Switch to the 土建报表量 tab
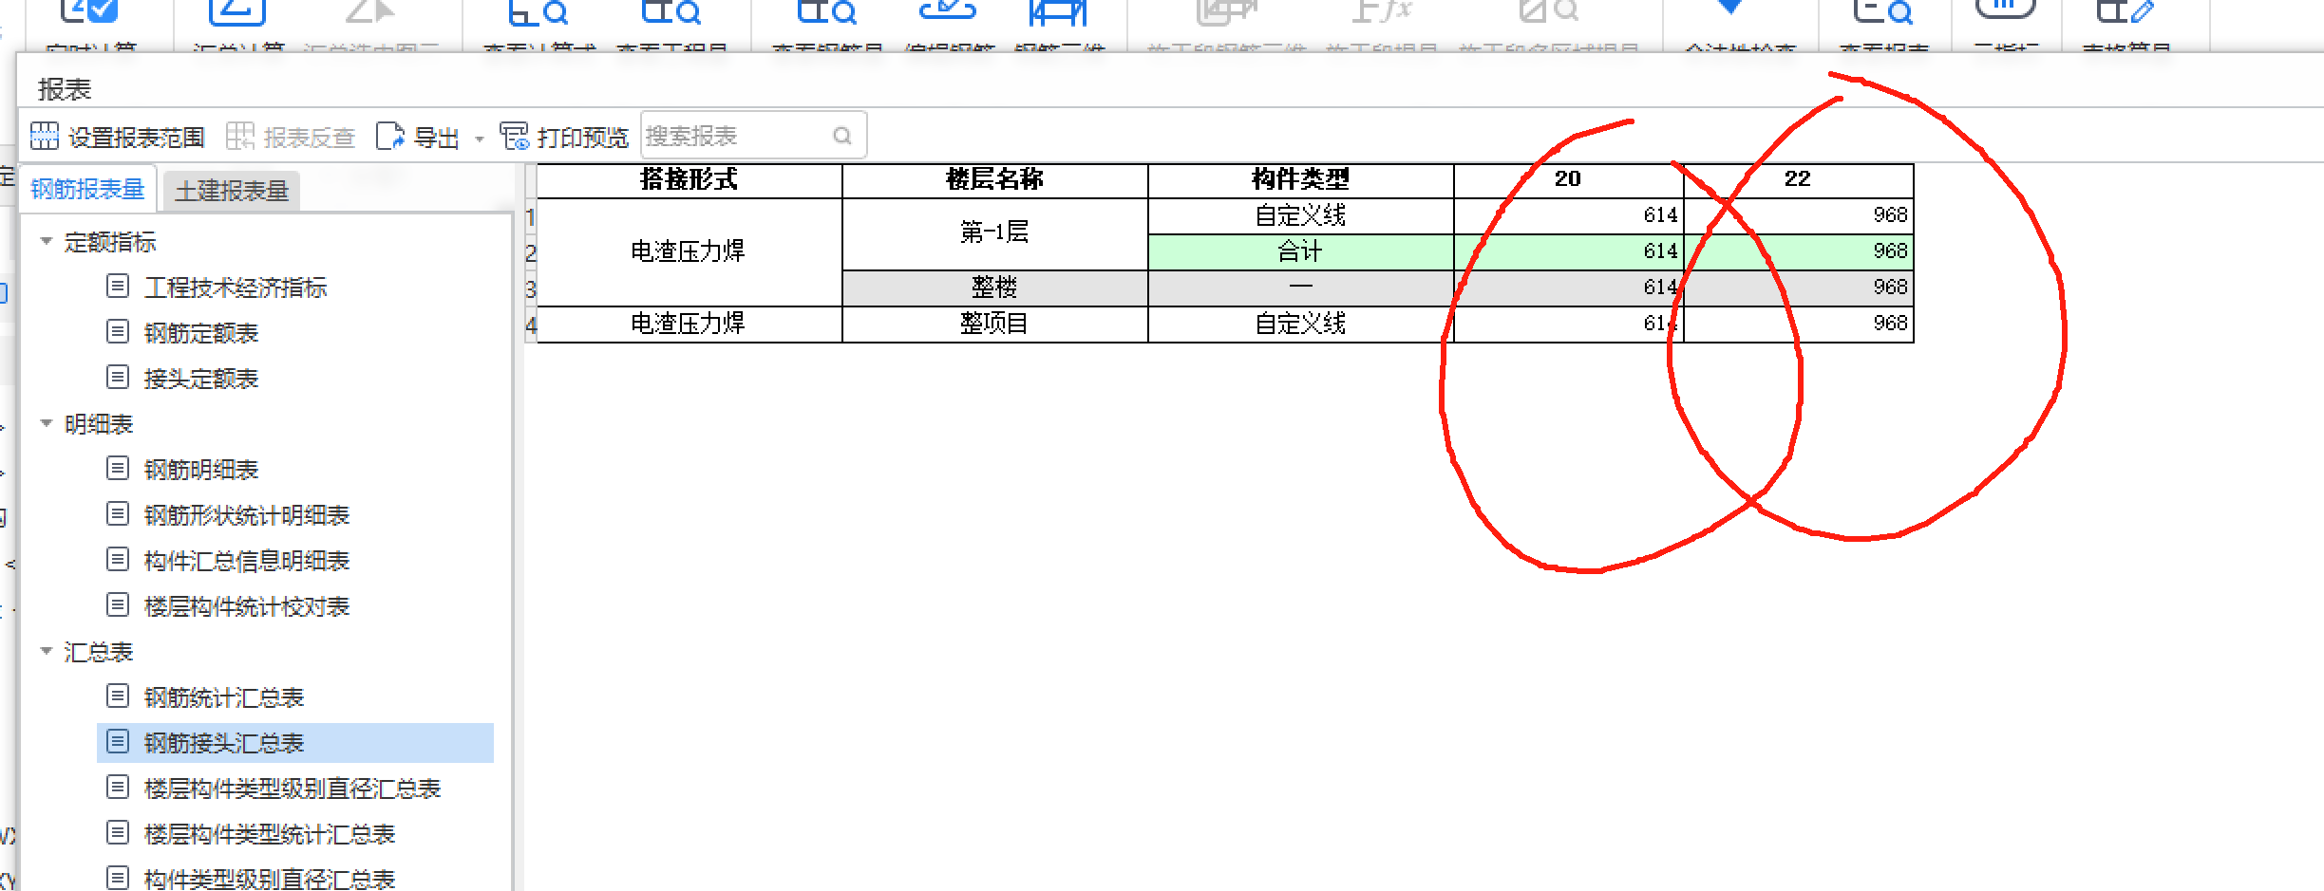2324x891 pixels. [232, 191]
